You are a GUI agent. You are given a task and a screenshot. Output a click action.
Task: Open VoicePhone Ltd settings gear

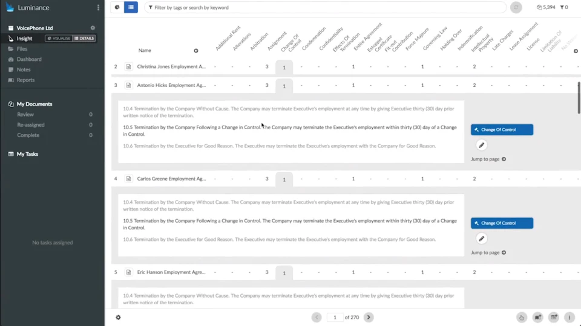(x=93, y=28)
